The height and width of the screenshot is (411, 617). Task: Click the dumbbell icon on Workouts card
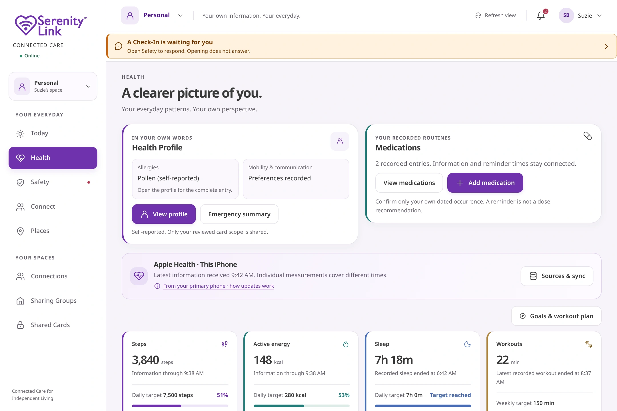coord(589,344)
